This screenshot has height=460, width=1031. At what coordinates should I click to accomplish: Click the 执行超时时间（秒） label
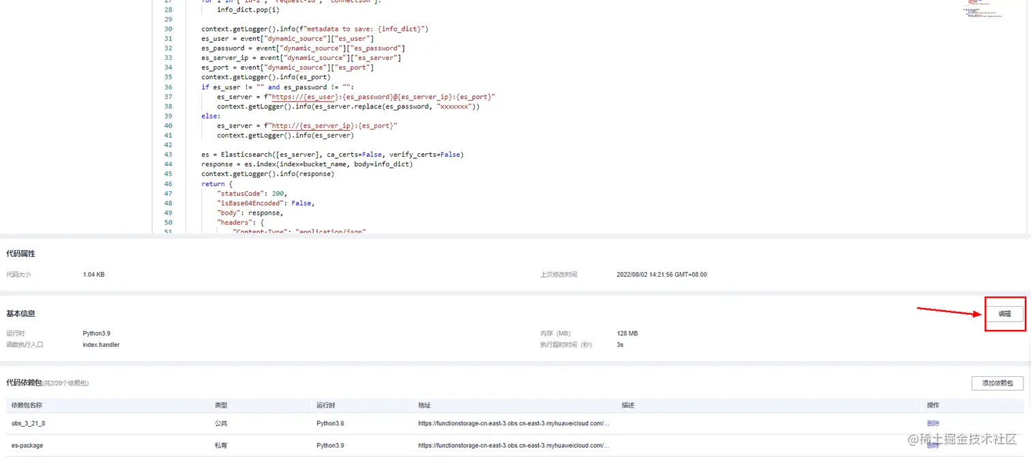pyautogui.click(x=567, y=345)
